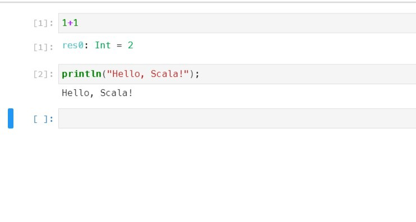416x222 pixels.
Task: Place cursor in the println code cell
Action: pos(237,74)
